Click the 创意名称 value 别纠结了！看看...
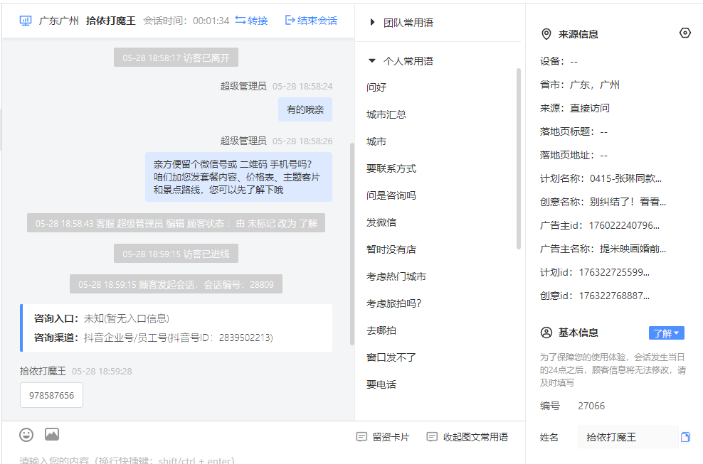 click(628, 202)
